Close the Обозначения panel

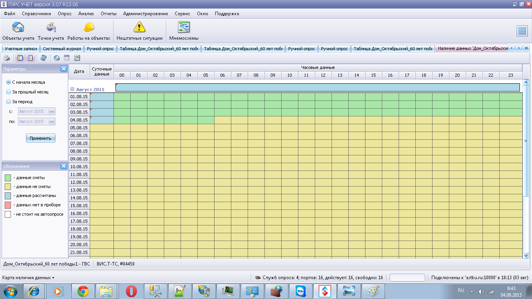(x=64, y=166)
